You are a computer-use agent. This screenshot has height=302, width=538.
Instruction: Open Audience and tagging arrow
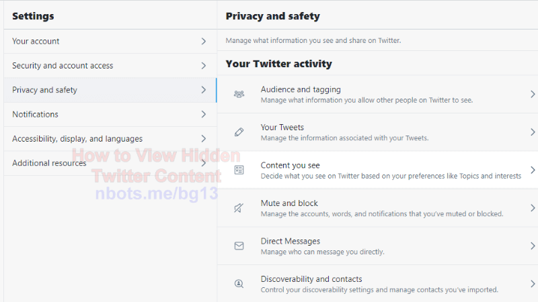pos(533,94)
